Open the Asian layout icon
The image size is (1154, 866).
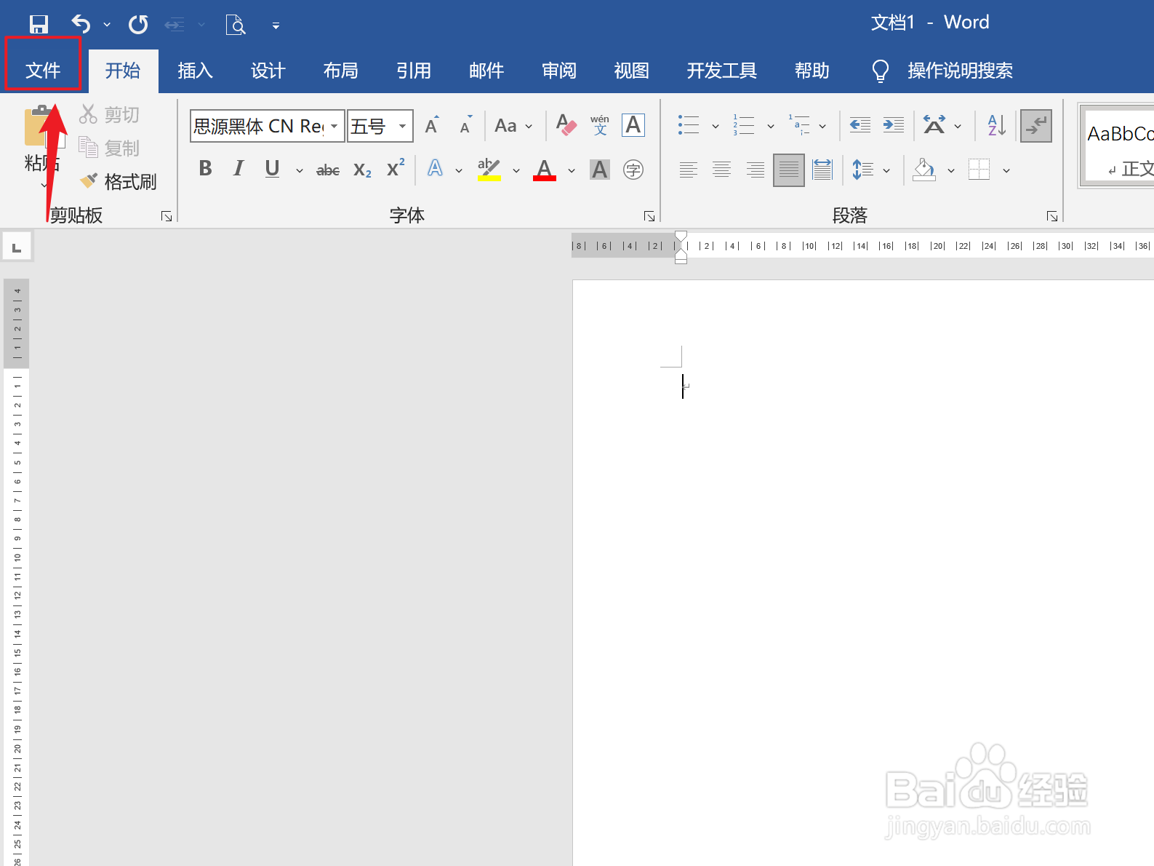pos(934,125)
